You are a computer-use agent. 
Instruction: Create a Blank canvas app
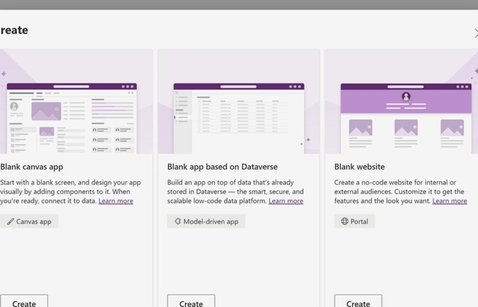[24, 301]
